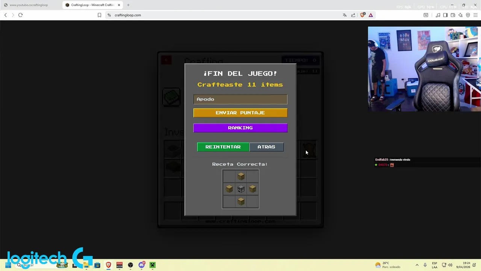Switch the ESP LAA keyboard language
The image size is (481, 271).
434,265
